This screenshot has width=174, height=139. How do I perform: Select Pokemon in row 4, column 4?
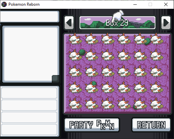[124, 88]
